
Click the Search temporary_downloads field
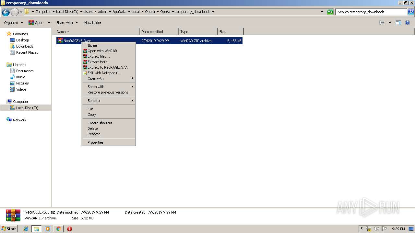(371, 12)
